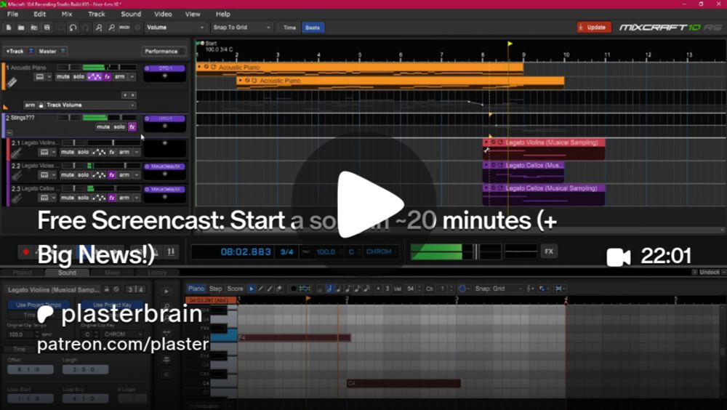
Task: Click the yellow playhead marker on timeline ruler
Action: (x=510, y=44)
